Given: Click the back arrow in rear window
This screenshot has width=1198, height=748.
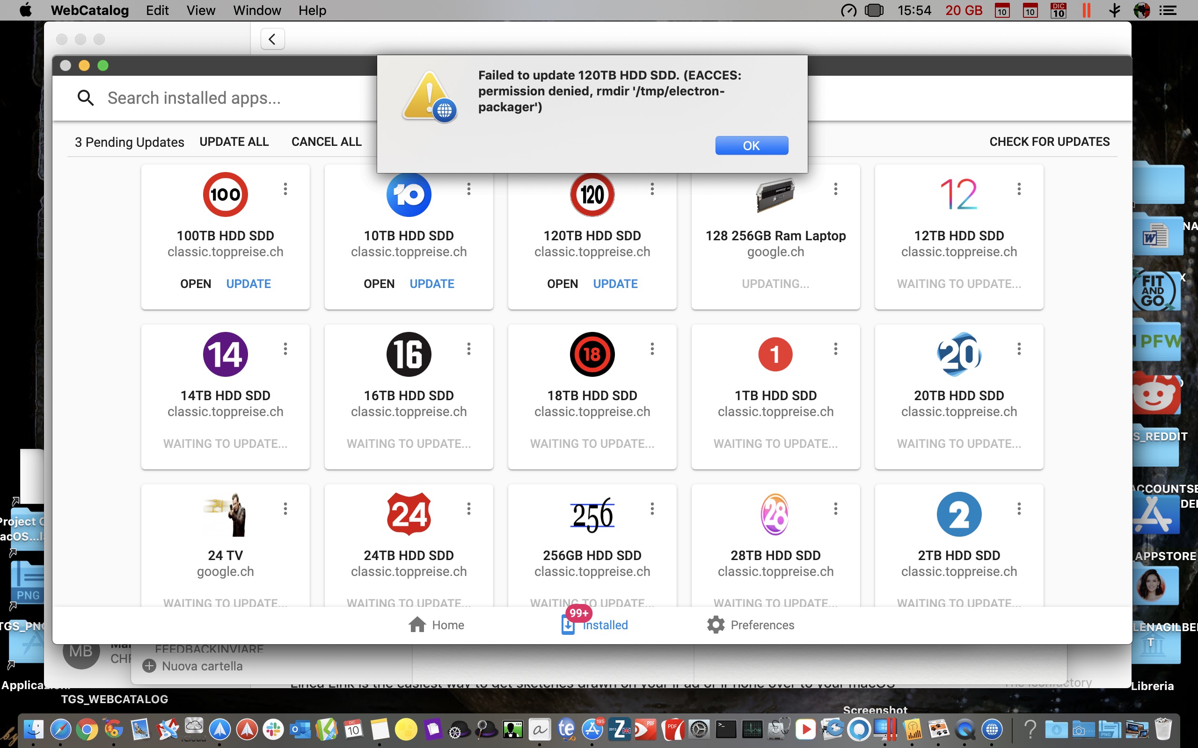Looking at the screenshot, I should pyautogui.click(x=272, y=39).
